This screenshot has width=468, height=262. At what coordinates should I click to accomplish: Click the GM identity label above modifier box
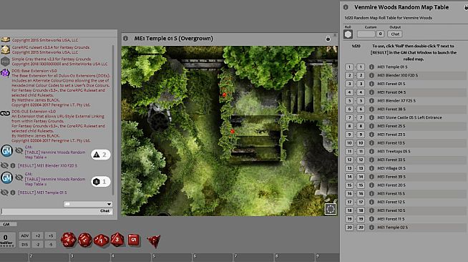pos(6,224)
